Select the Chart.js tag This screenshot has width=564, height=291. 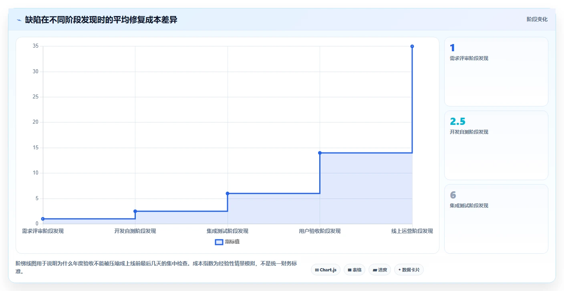pyautogui.click(x=325, y=270)
